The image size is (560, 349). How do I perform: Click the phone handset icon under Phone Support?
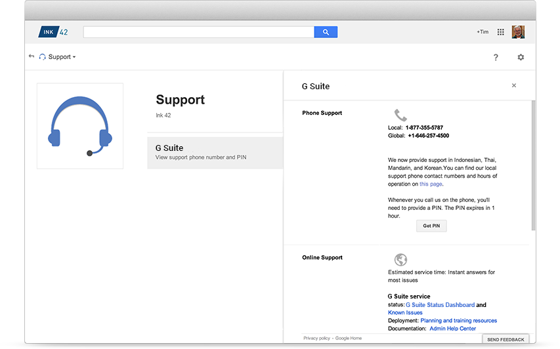click(400, 115)
